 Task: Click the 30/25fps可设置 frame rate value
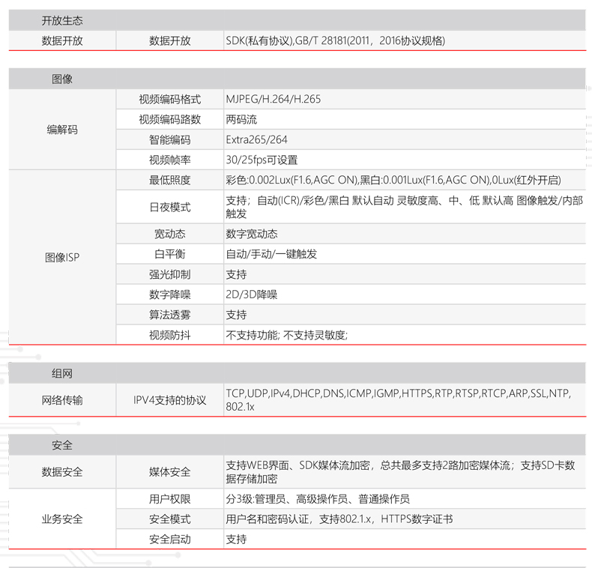click(262, 160)
